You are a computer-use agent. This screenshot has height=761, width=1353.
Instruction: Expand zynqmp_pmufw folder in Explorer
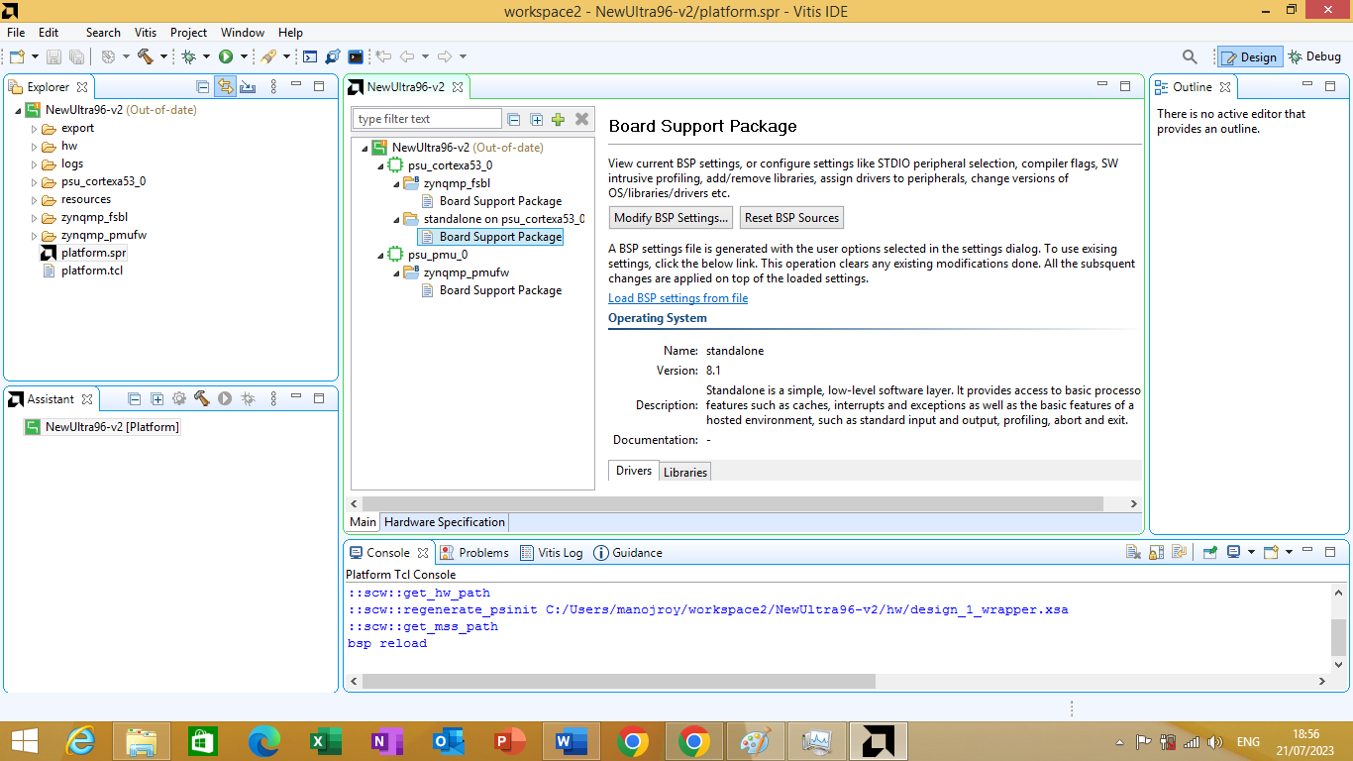pyautogui.click(x=34, y=236)
